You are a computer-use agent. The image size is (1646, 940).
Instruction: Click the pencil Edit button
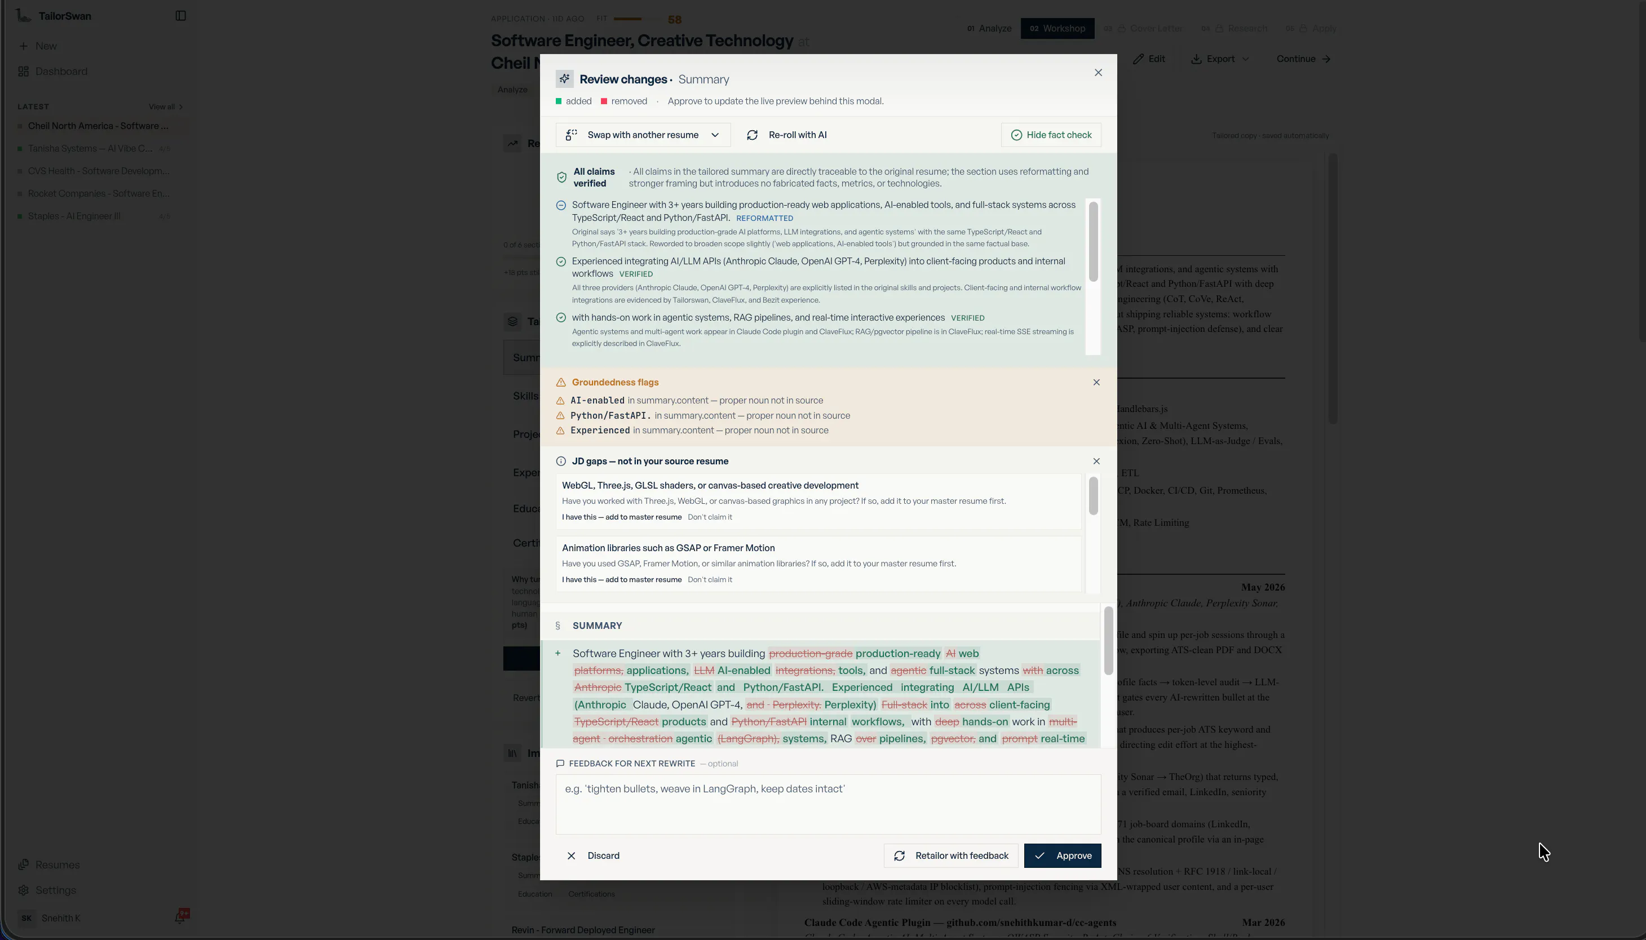coord(1149,59)
